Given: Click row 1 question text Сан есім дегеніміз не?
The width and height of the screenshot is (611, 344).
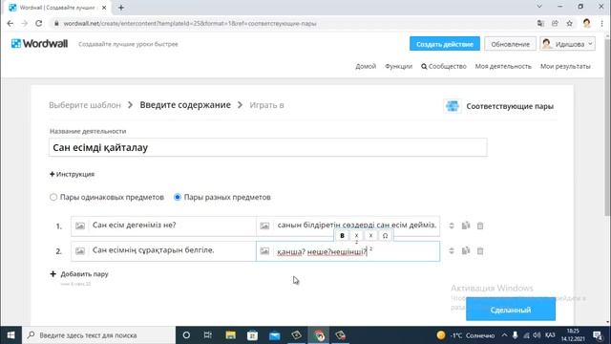Looking at the screenshot, I should [x=135, y=226].
